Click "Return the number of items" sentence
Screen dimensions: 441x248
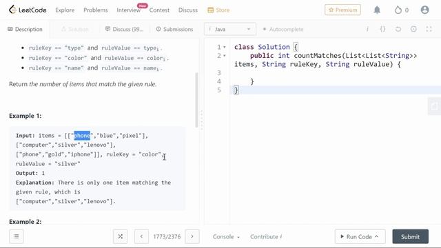(x=83, y=84)
